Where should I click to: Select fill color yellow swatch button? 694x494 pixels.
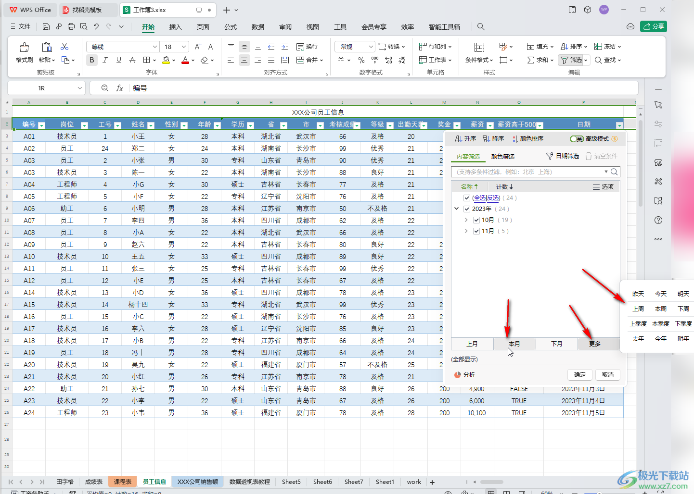point(166,60)
